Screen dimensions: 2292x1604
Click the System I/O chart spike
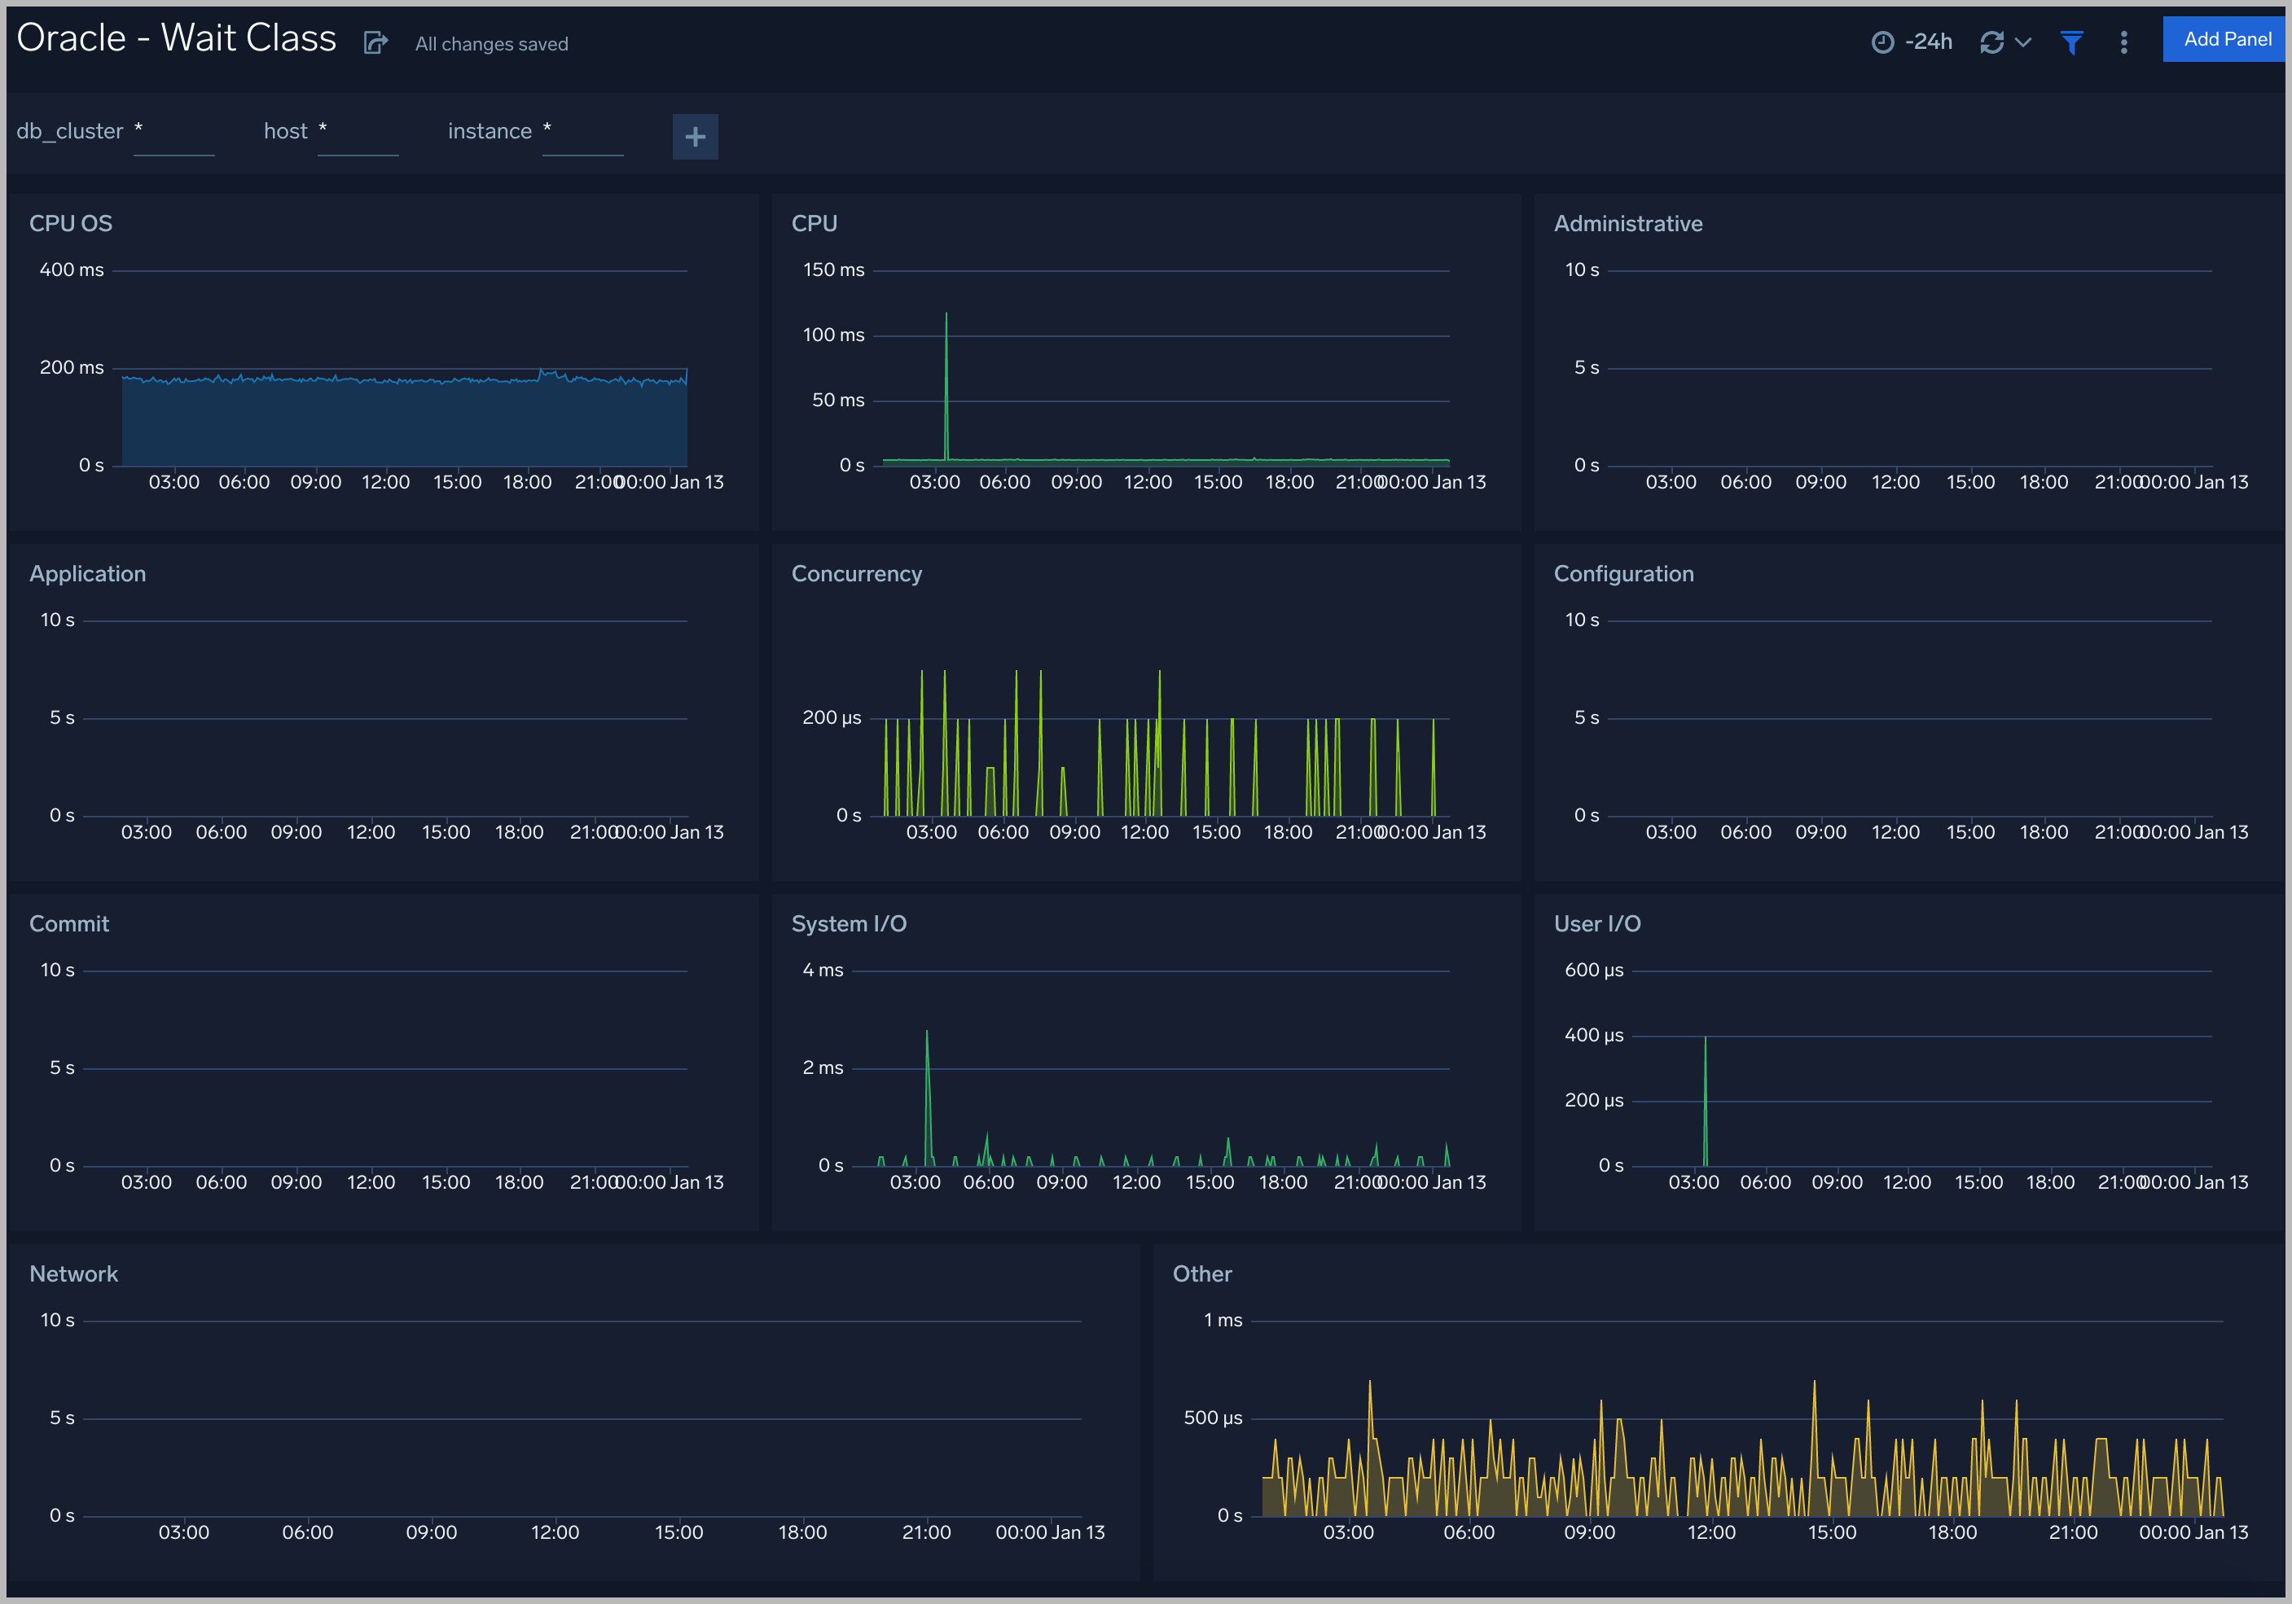point(928,1078)
